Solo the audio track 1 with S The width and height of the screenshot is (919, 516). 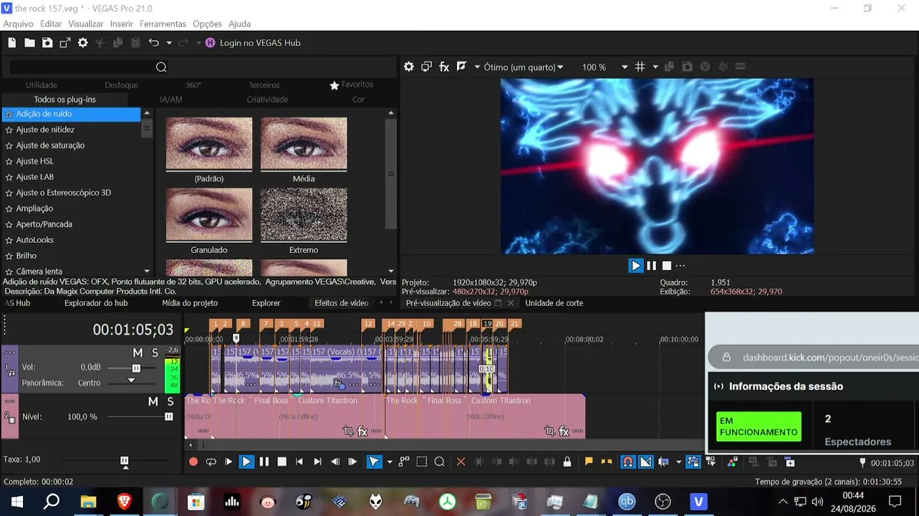(x=155, y=353)
